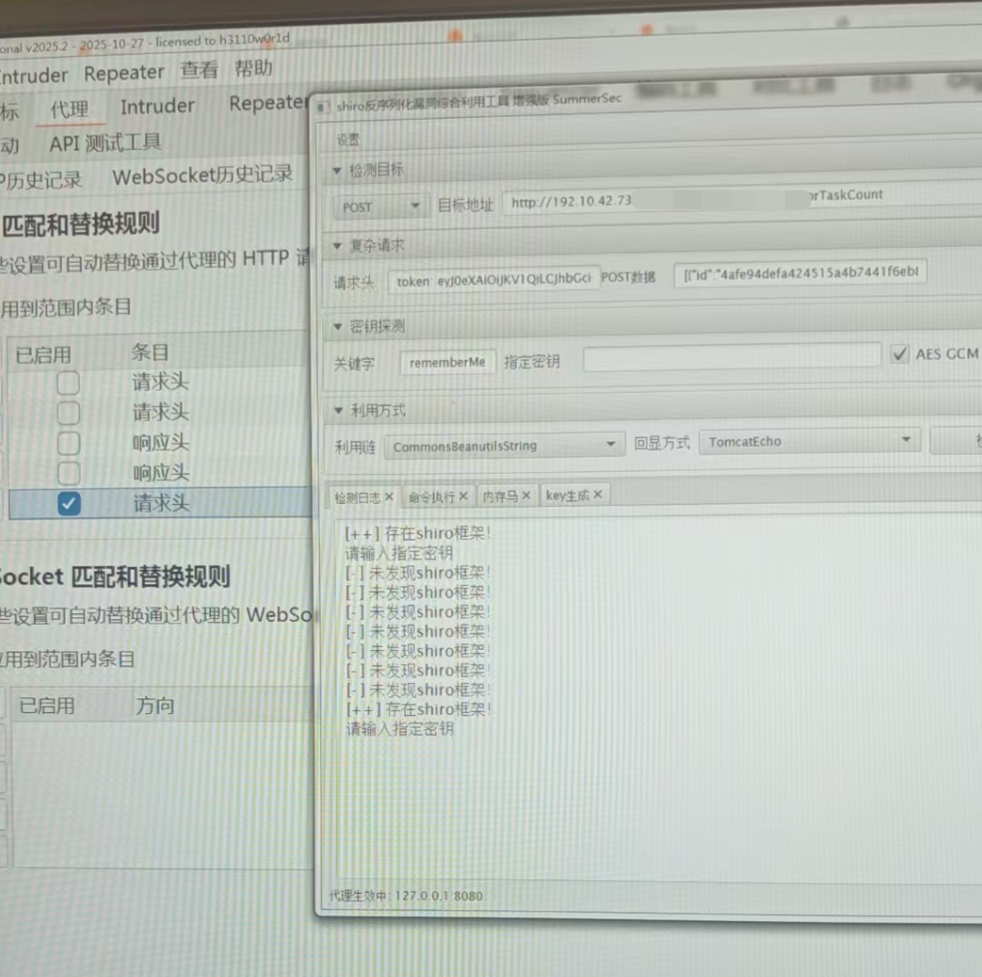Switch to the WebSocket历史记录 tab
982x977 pixels.
pos(202,176)
